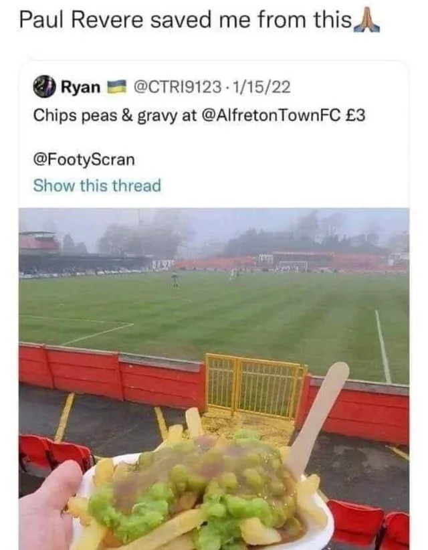Screen dimensions: 428x550
Task: Click the Ukraine flag emoji beside Ryan
Action: point(116,87)
